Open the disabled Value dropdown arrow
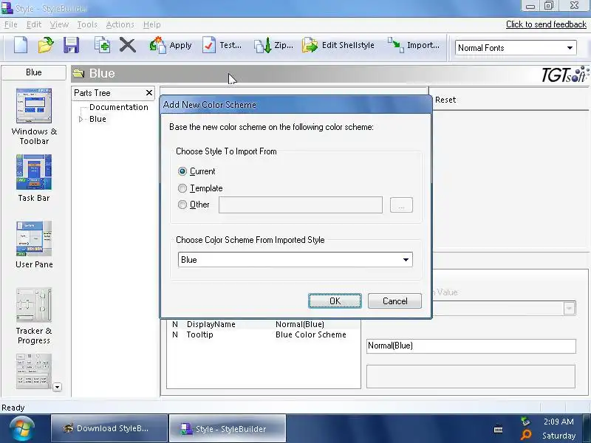 pos(569,308)
